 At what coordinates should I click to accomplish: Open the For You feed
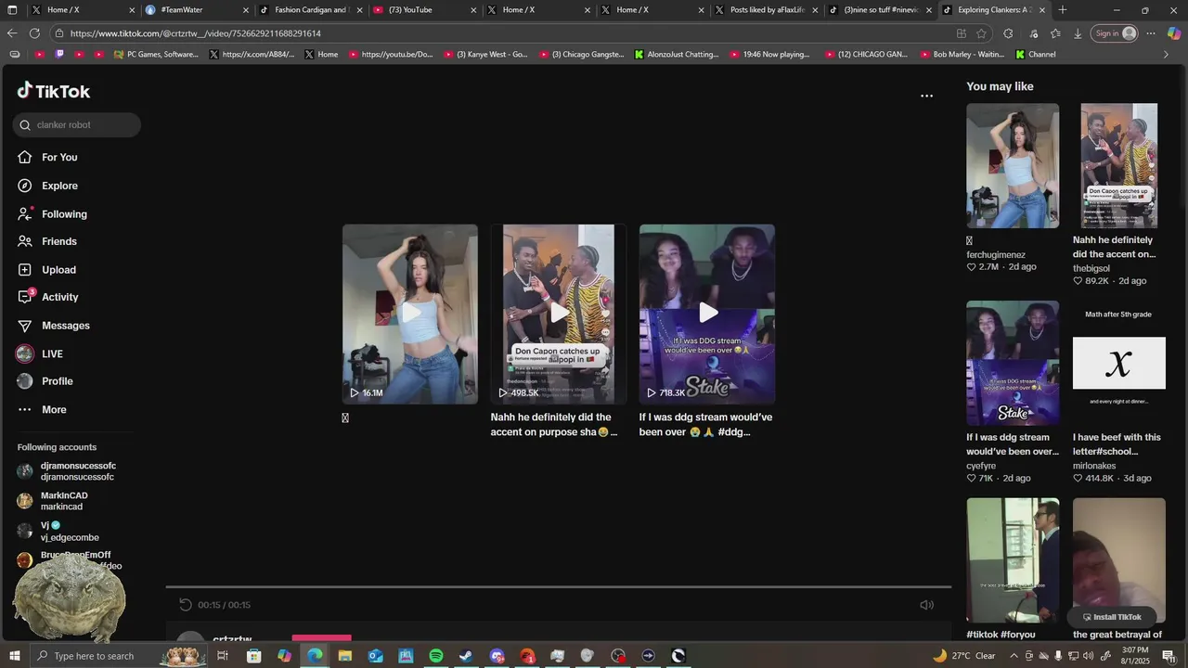[47, 158]
